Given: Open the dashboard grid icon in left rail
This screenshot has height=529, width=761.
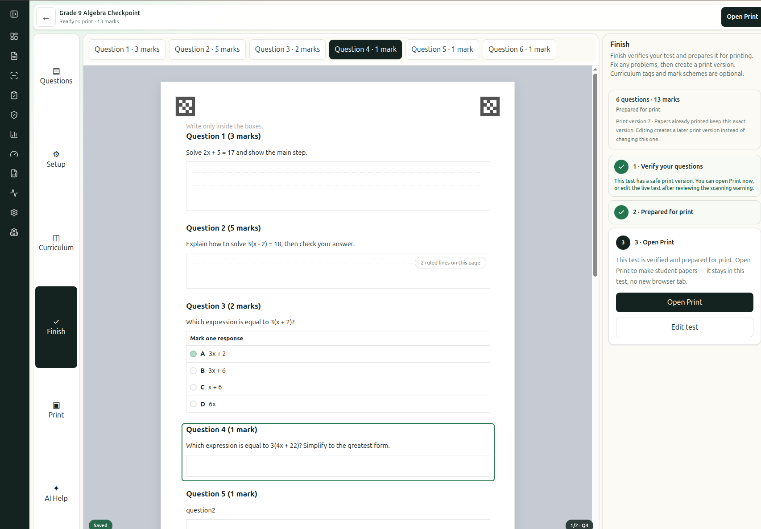Looking at the screenshot, I should point(14,36).
